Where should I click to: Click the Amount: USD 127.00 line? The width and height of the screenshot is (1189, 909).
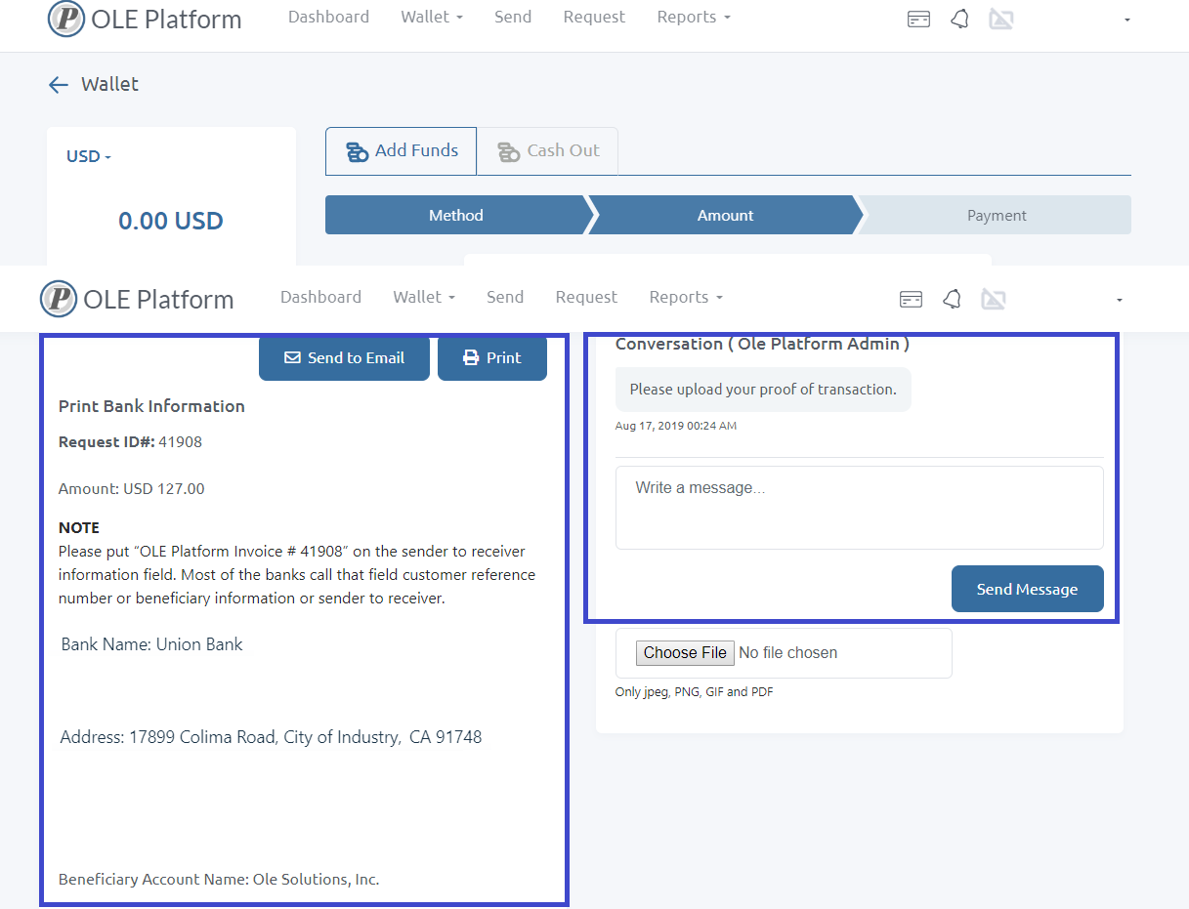click(132, 488)
